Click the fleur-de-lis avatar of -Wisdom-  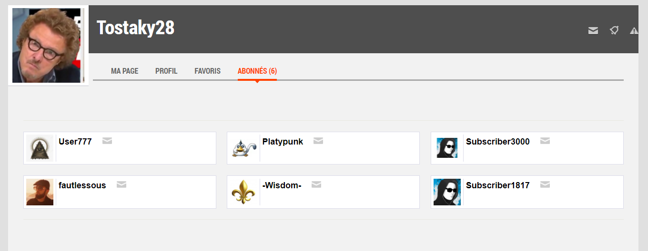(243, 192)
